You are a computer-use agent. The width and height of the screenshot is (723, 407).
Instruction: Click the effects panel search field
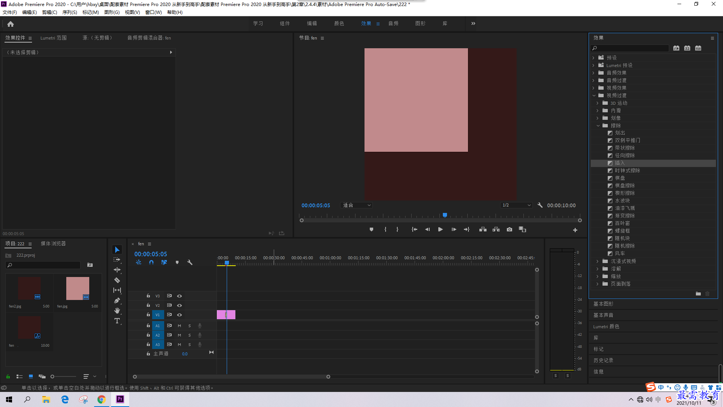(x=630, y=48)
